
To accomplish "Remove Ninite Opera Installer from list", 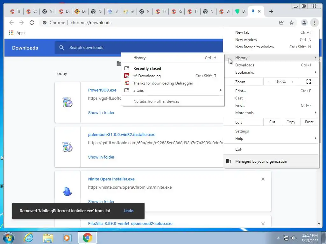I will point(263,179).
